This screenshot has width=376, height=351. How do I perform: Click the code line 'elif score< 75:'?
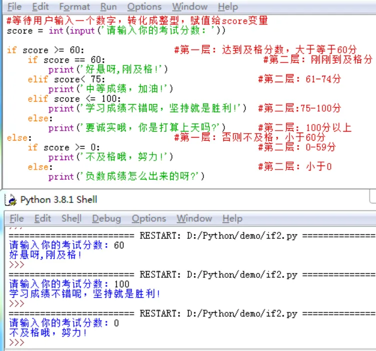66,79
